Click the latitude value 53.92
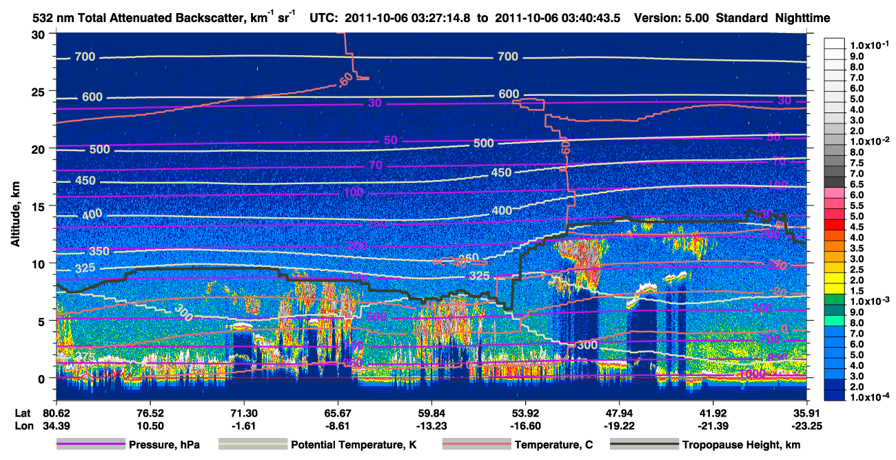 coord(525,412)
